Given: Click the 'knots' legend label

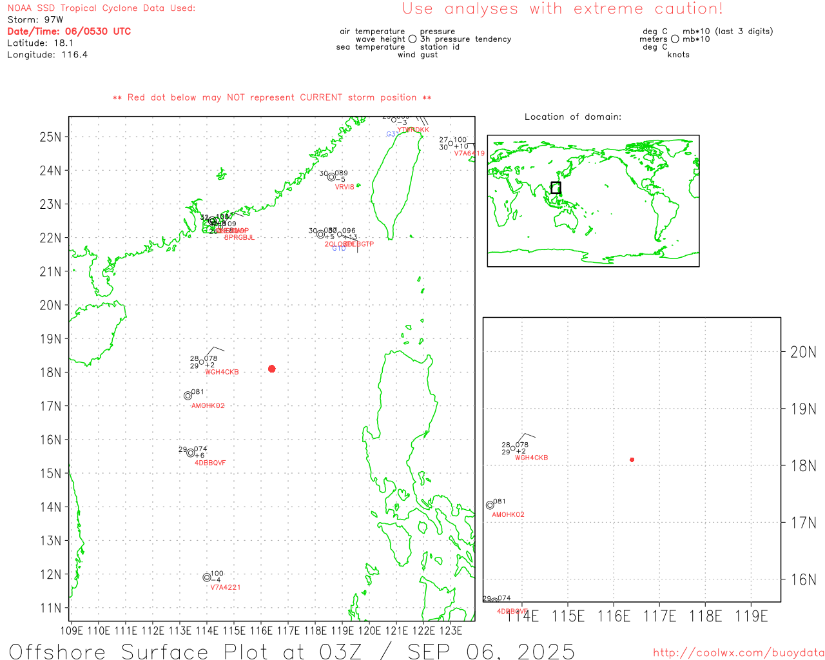Looking at the screenshot, I should pyautogui.click(x=679, y=55).
